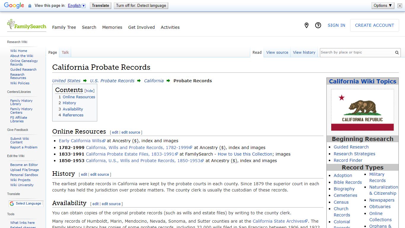This screenshot has width=405, height=228.
Task: Click Upload File/Image in sidebar
Action: click(25, 170)
